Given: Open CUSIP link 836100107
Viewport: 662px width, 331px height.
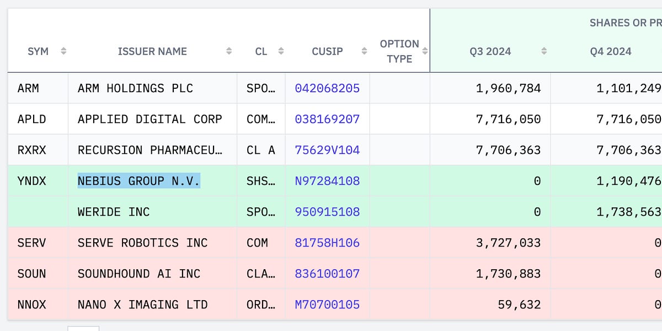Looking at the screenshot, I should click(x=327, y=274).
